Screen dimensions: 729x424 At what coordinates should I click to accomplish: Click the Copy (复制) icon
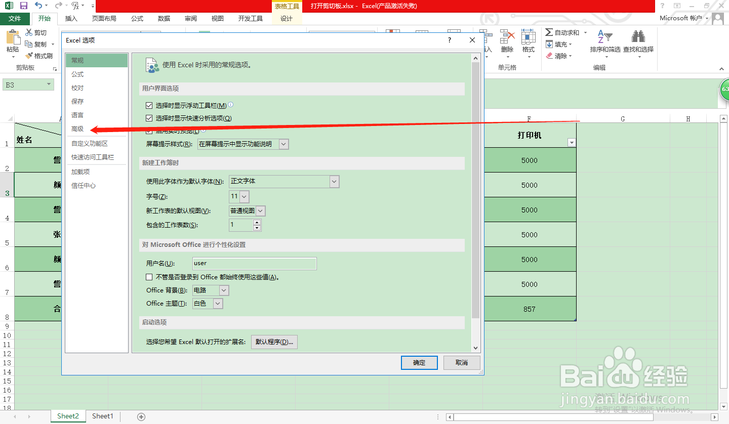29,44
